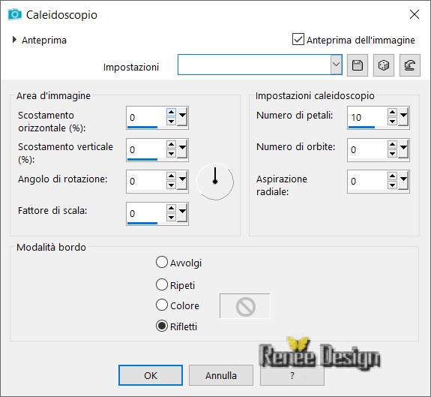431x397 pixels.
Task: Open slider popup for Aspirazione radiale
Action: tap(403, 181)
